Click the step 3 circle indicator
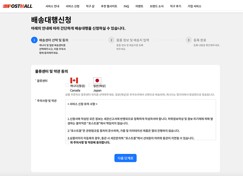 [x=189, y=40]
